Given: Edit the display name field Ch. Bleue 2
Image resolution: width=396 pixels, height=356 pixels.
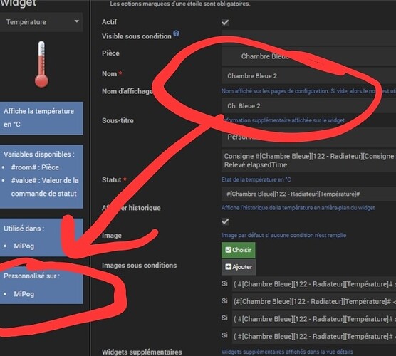Looking at the screenshot, I should click(308, 106).
